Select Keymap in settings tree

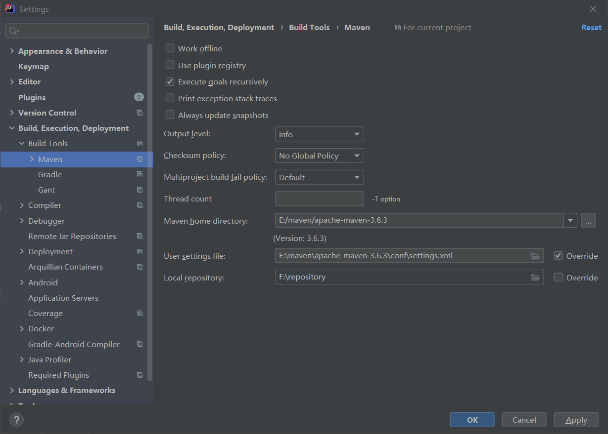pos(34,66)
